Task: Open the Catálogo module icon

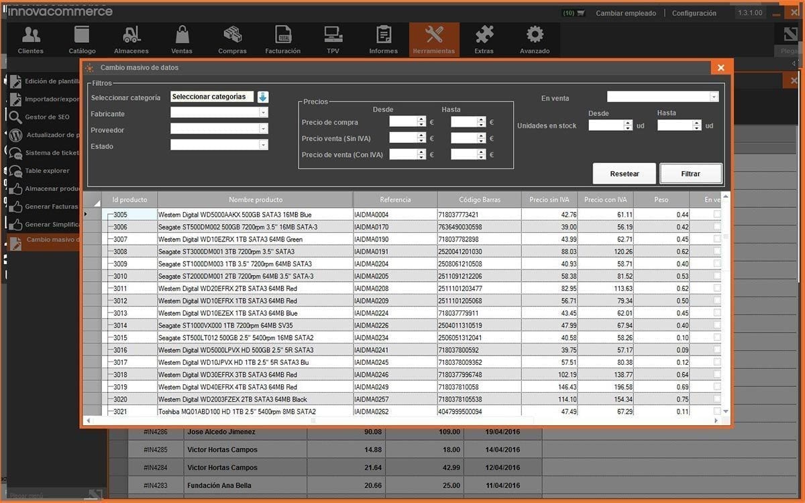Action: (x=82, y=36)
